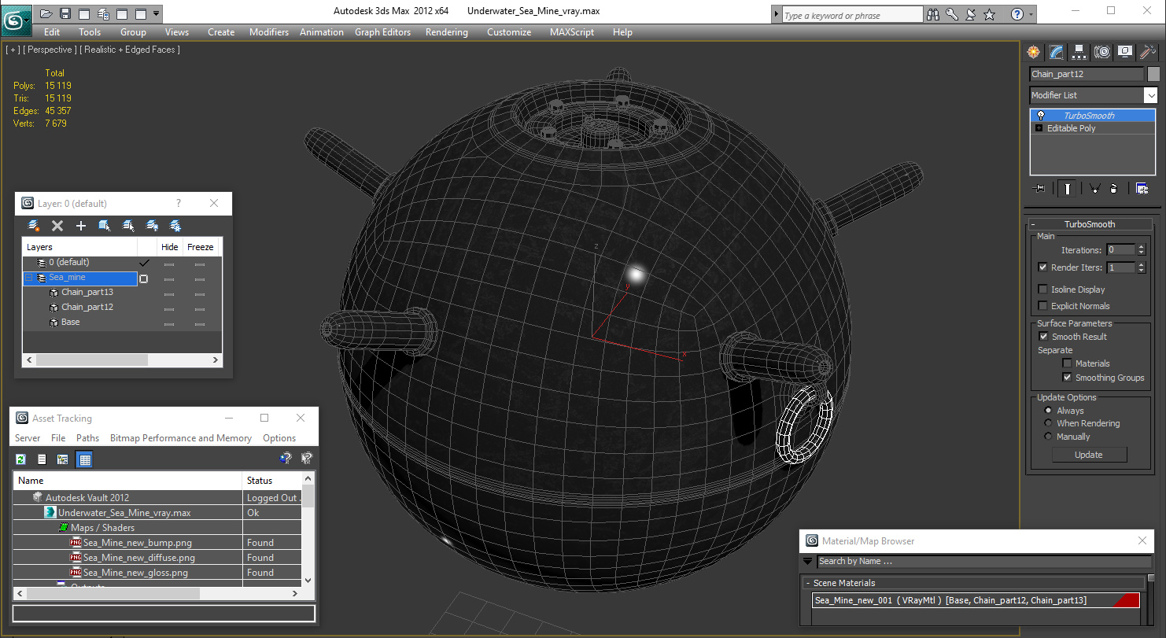Open the Hierarchy command panel tab
The height and width of the screenshot is (638, 1166).
pos(1079,52)
